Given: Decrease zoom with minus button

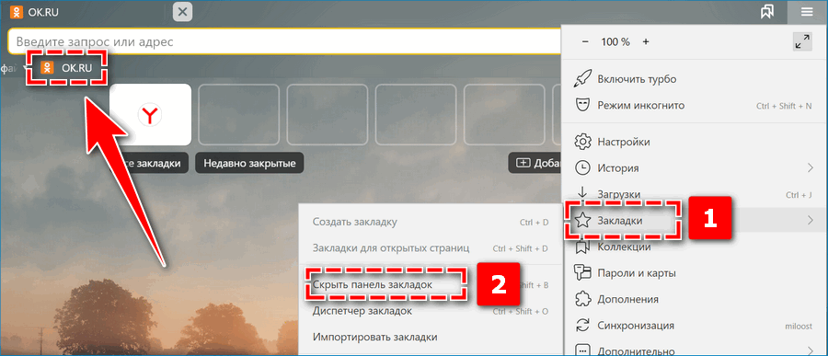Looking at the screenshot, I should [x=584, y=41].
